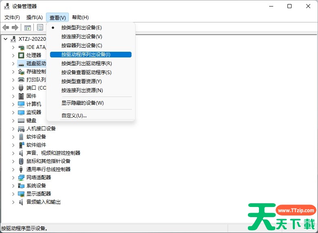Click the 声音、视频和游戏控制器 speaker icon
This screenshot has width=318, height=233.
pos(21,153)
